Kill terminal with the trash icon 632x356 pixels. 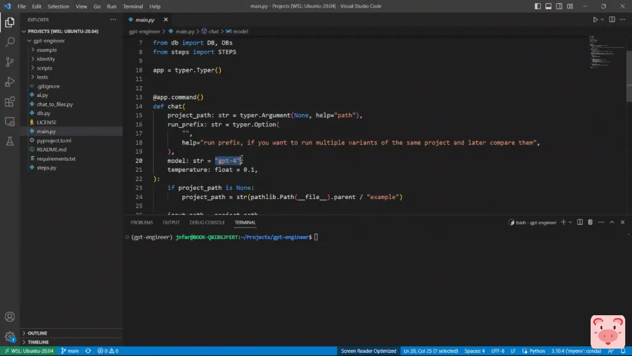point(590,222)
